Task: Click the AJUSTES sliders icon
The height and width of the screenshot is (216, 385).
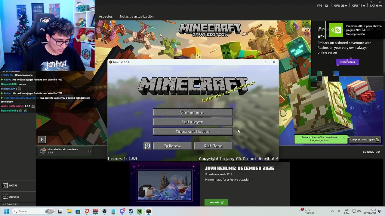Action: pos(5,197)
